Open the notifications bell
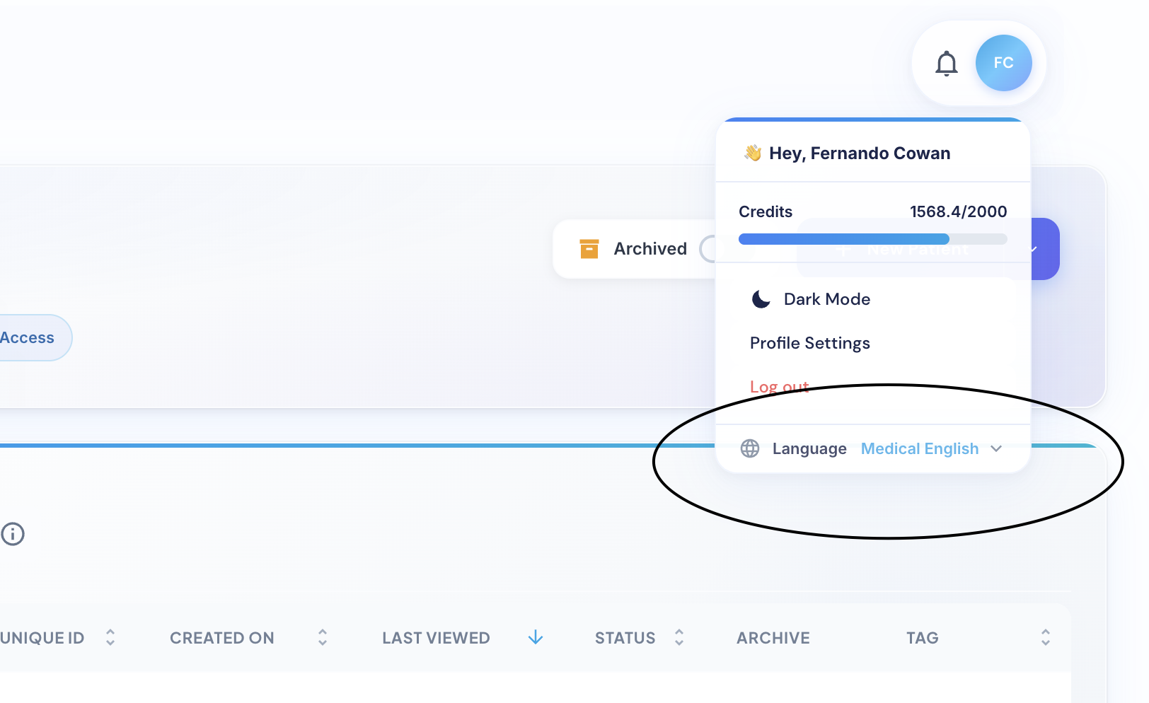This screenshot has height=703, width=1149. click(x=946, y=64)
